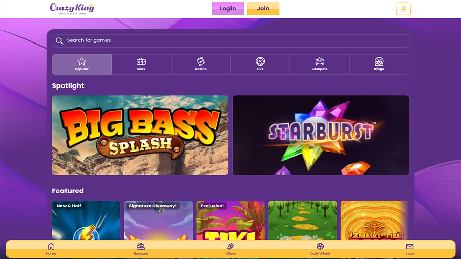Click the Crazy King Casino logo
Image resolution: width=461 pixels, height=259 pixels.
[72, 9]
